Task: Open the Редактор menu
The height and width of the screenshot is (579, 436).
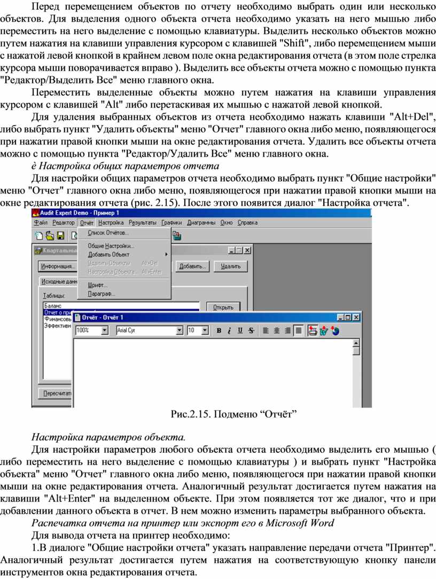Action: point(64,222)
